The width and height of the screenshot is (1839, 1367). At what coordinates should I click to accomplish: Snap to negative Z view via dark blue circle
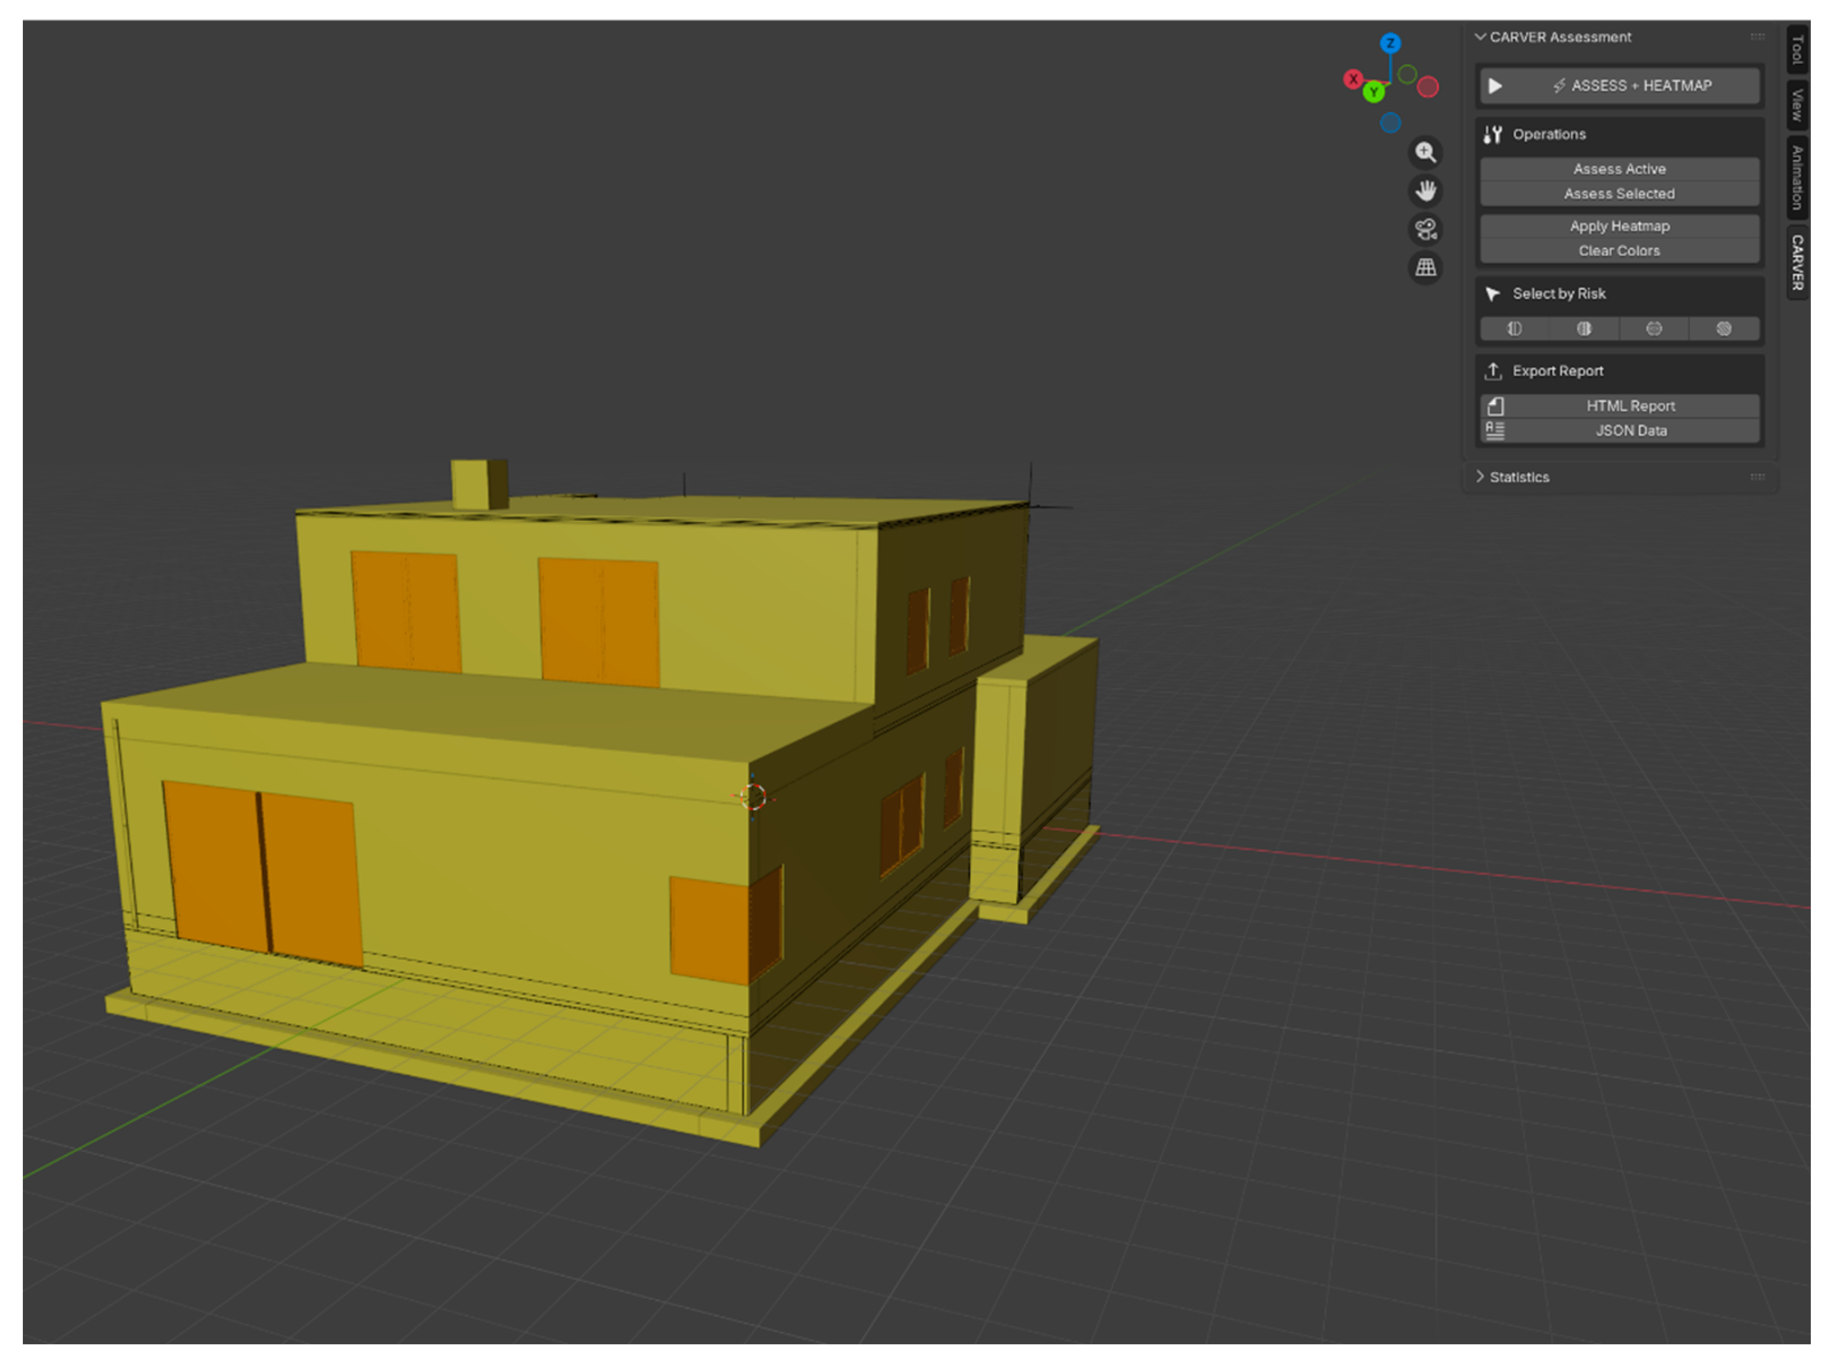coord(1390,123)
